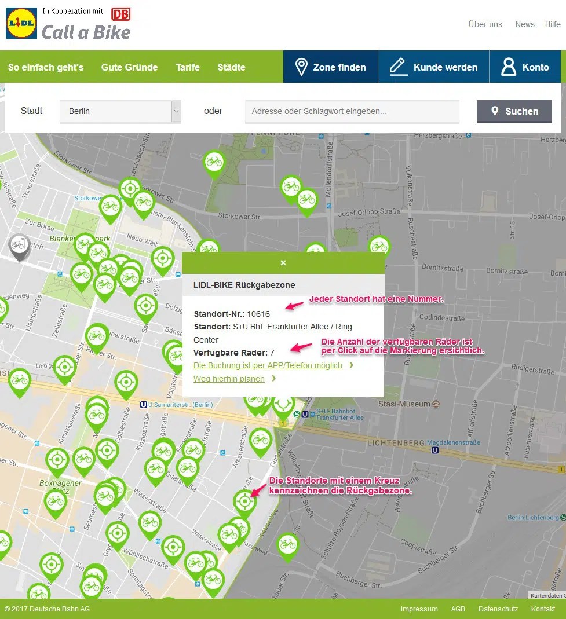Click the Call a Bike logo text
The width and height of the screenshot is (566, 619).
click(86, 32)
